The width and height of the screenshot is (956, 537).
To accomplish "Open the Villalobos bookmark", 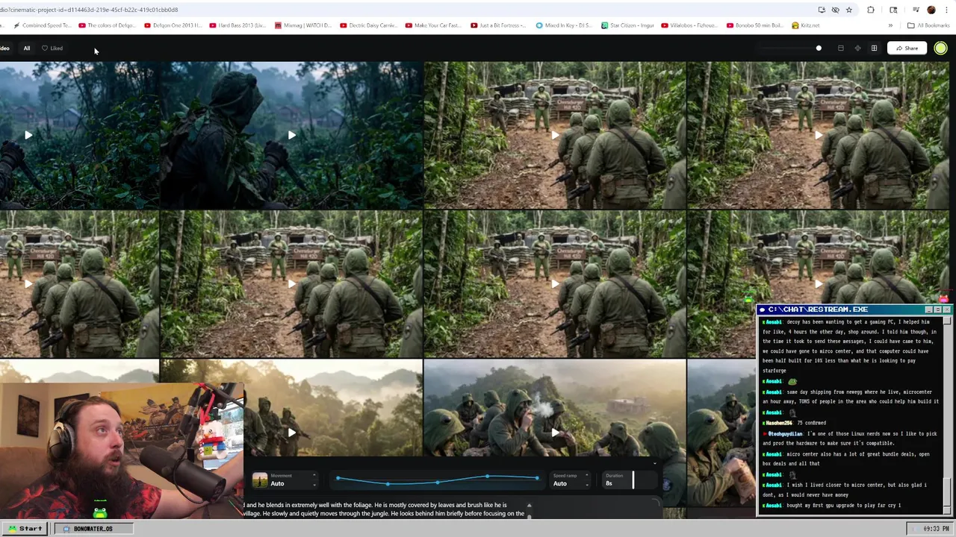I will point(690,25).
